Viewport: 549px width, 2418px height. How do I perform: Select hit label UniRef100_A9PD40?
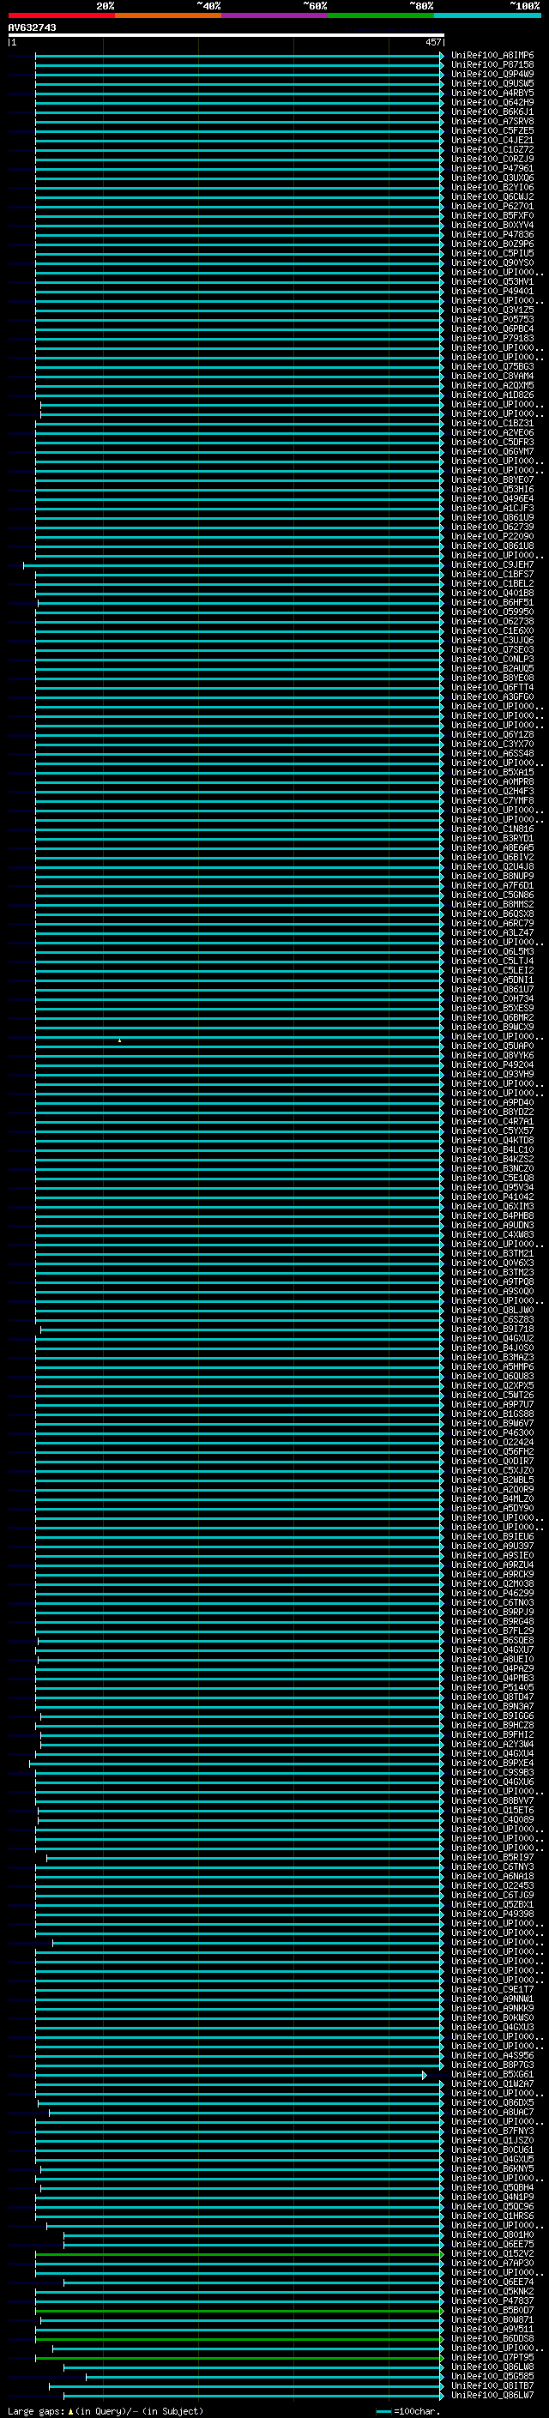pyautogui.click(x=492, y=1103)
